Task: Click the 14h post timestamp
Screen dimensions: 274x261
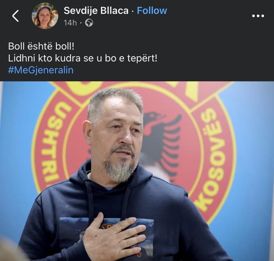Action: pyautogui.click(x=70, y=23)
